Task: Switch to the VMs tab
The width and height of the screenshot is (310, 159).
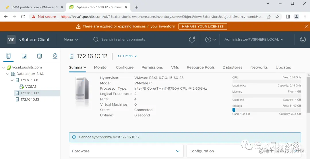Action: point(175,67)
